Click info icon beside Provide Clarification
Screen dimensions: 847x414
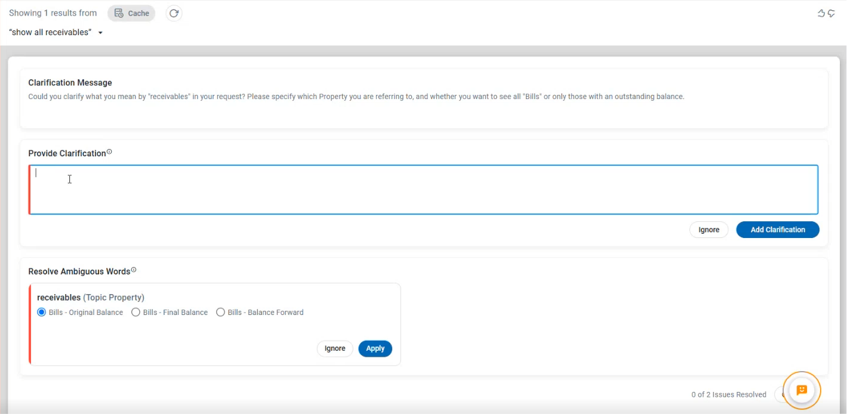tap(109, 152)
